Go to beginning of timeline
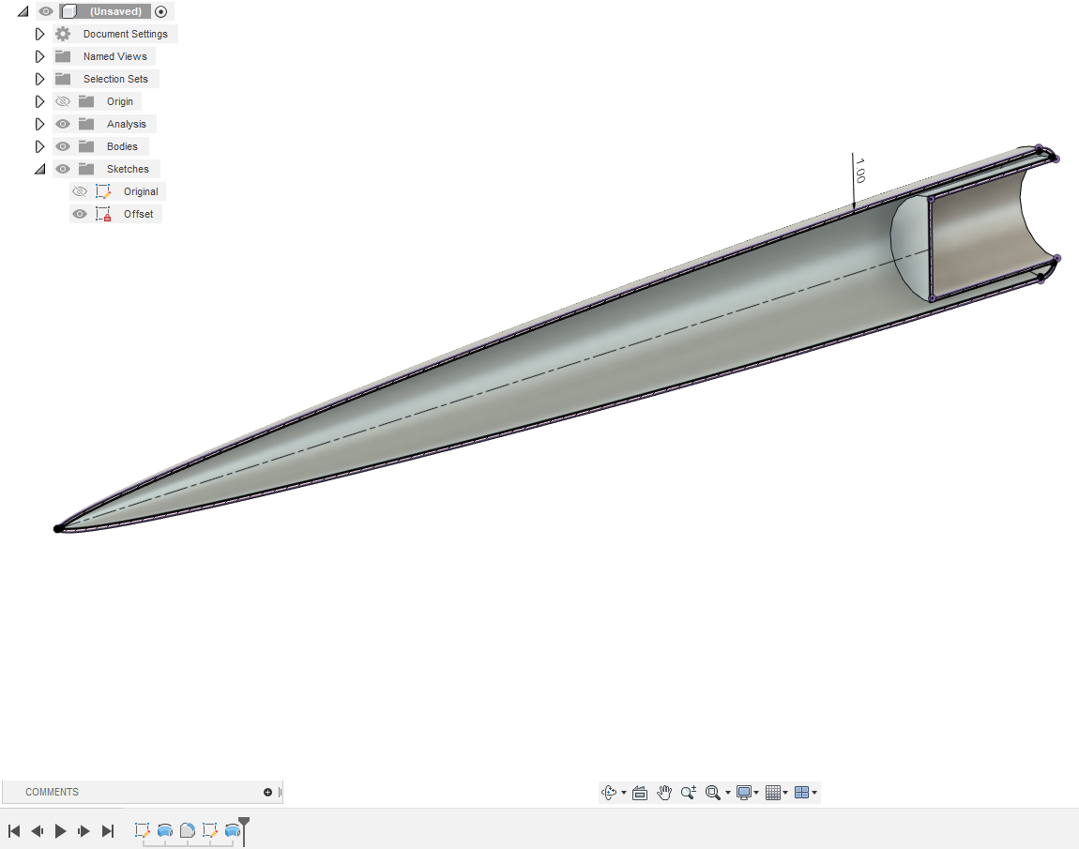This screenshot has width=1079, height=849. [14, 831]
